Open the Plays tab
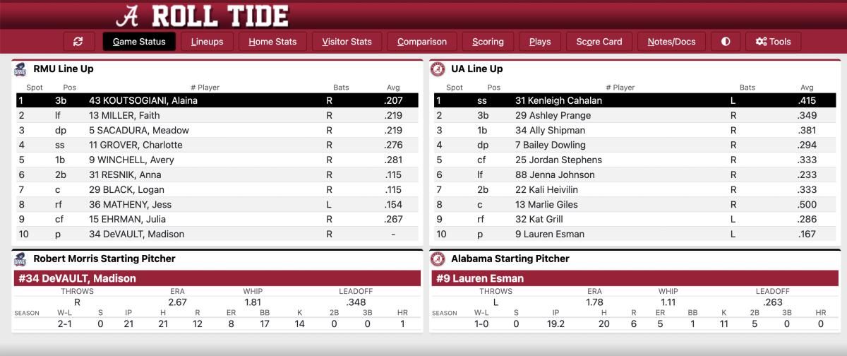 (x=540, y=42)
